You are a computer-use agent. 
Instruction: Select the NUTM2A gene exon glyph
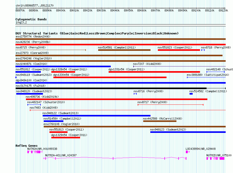click(x=35, y=152)
